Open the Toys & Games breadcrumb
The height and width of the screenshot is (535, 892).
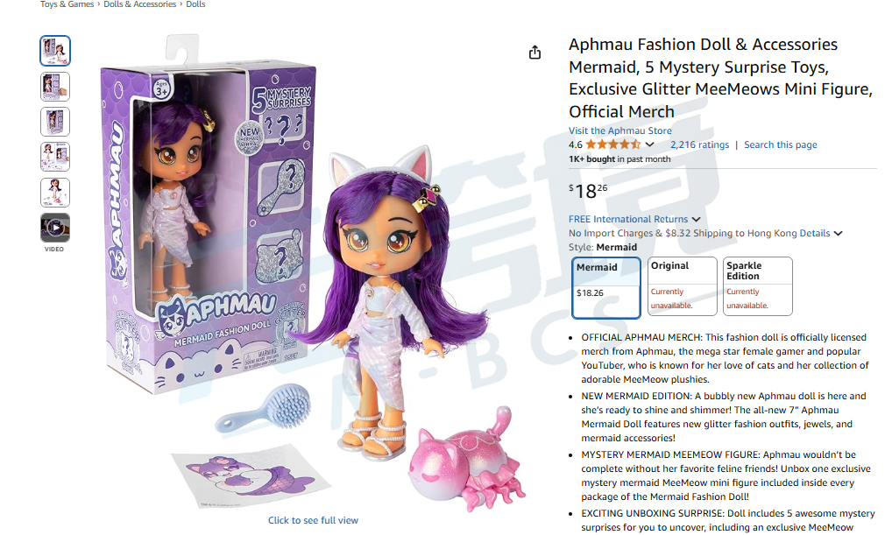point(67,4)
